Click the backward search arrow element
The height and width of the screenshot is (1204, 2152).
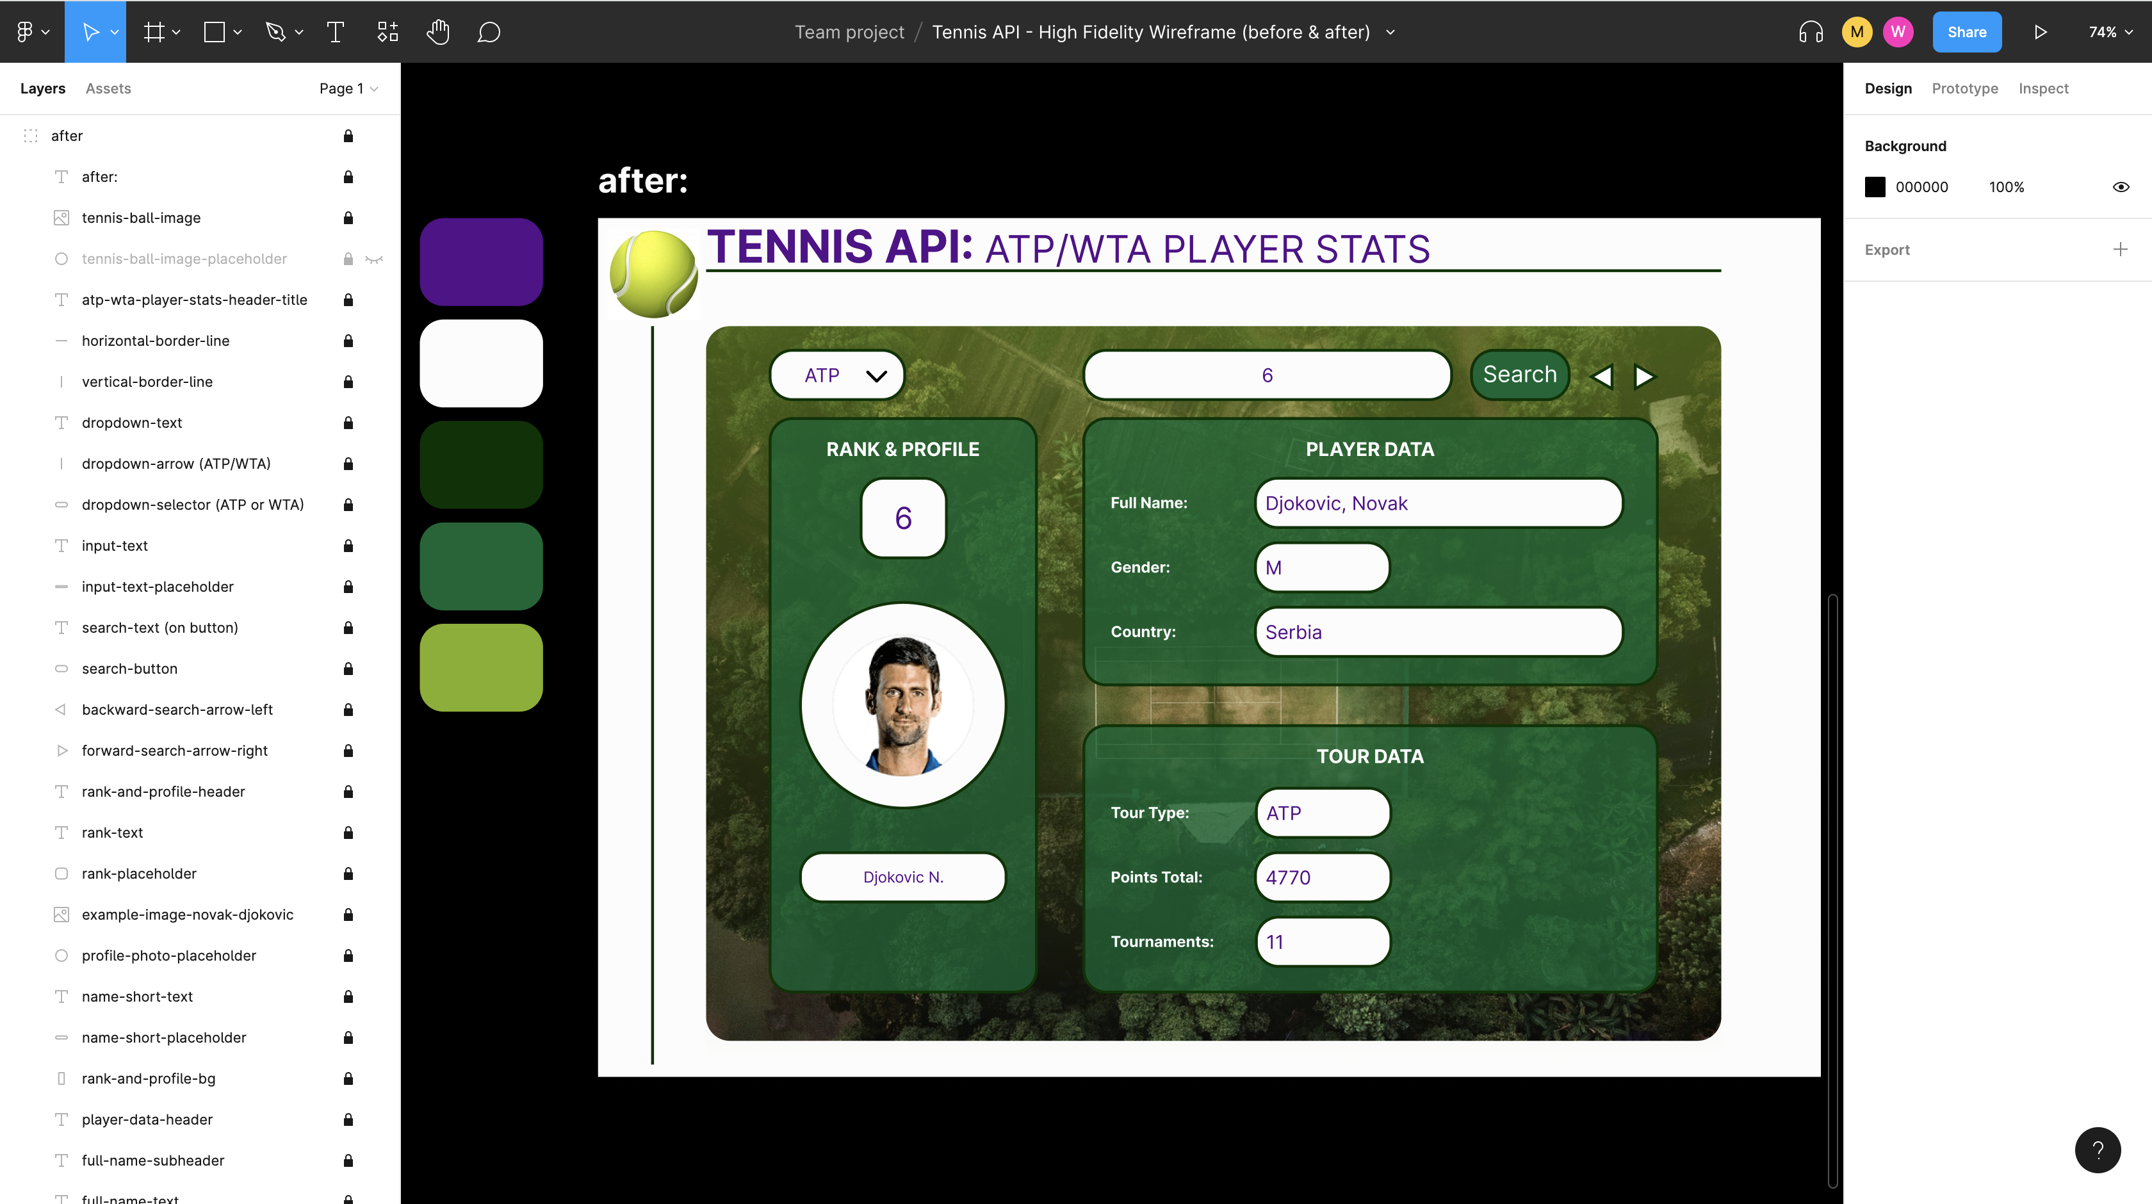[1602, 375]
